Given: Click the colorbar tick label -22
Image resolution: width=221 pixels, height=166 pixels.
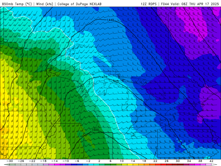Looking at the screenshot, I should pos(32,161).
